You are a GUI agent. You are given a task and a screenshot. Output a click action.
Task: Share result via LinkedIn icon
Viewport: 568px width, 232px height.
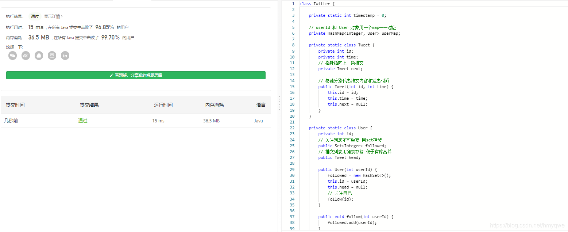pos(65,56)
